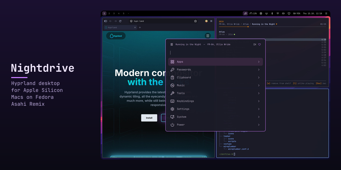Like the song with the launcher heart icon
341x170 pixels.
click(259, 44)
